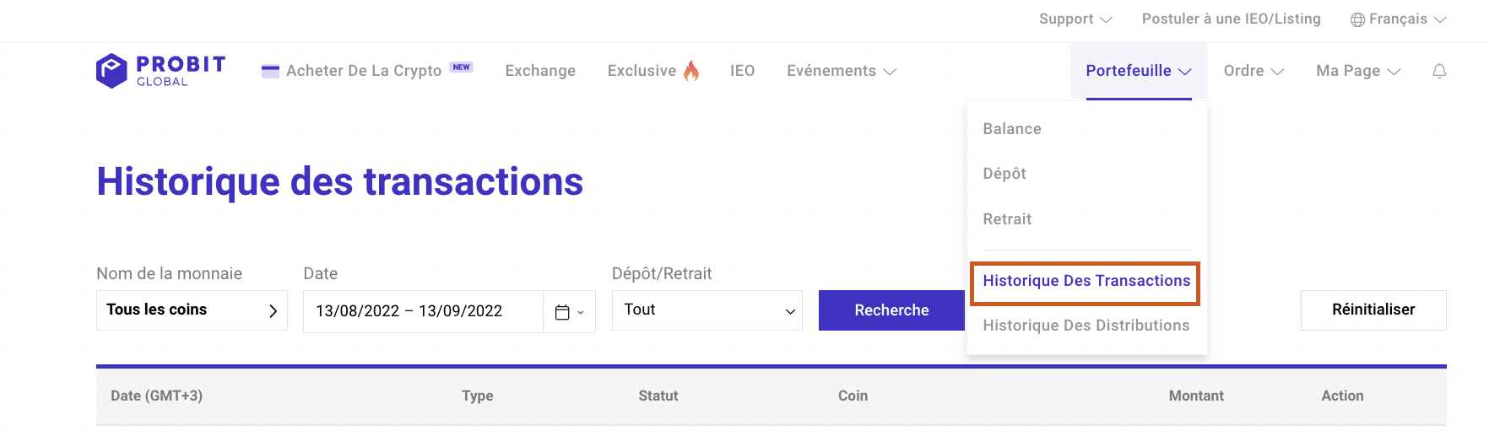Select Retrait menu entry
Viewport: 1489px width, 447px height.
click(x=1006, y=219)
